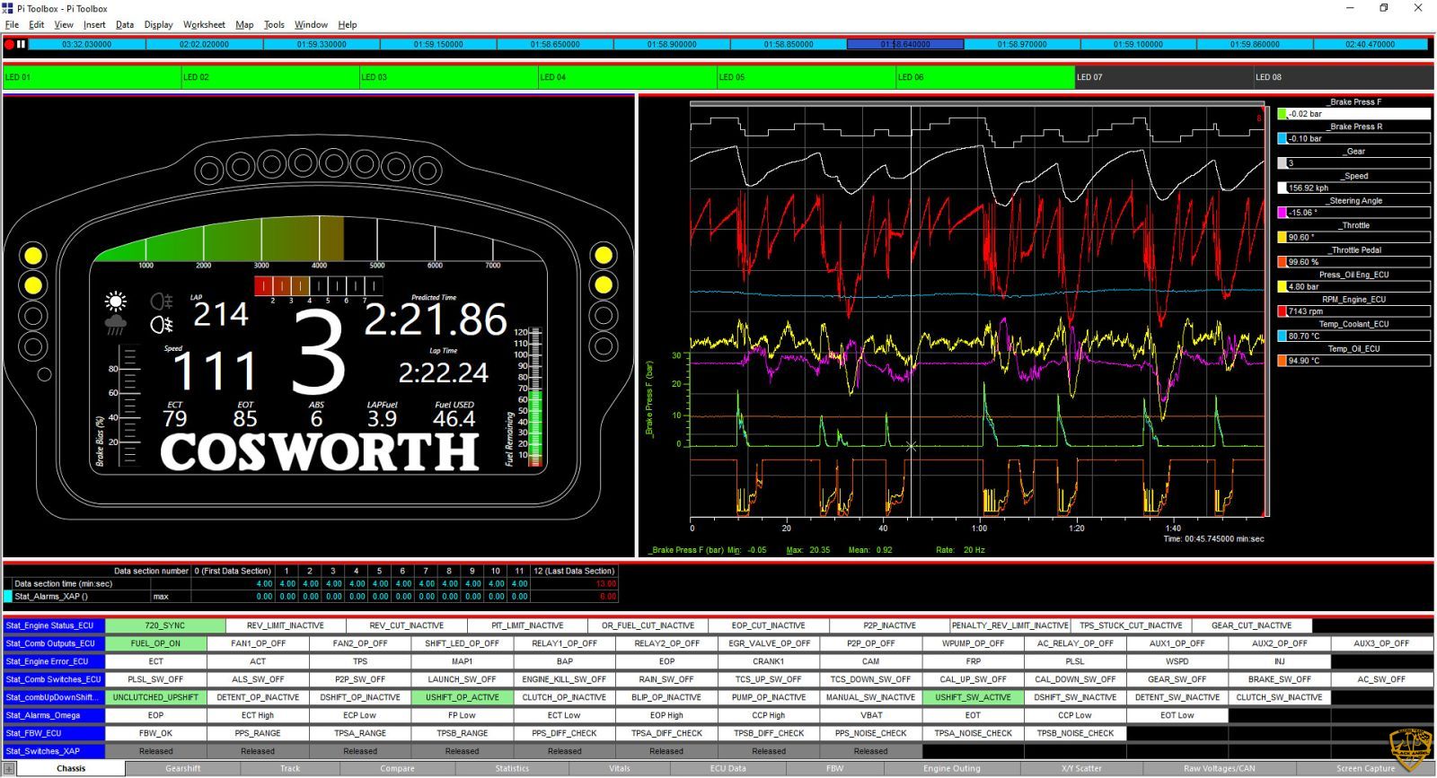Viewport: 1437px width, 778px height.
Task: Click the _Speed value field
Action: click(x=1356, y=188)
